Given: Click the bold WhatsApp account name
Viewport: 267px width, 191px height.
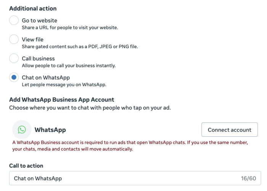Looking at the screenshot, I should point(50,130).
